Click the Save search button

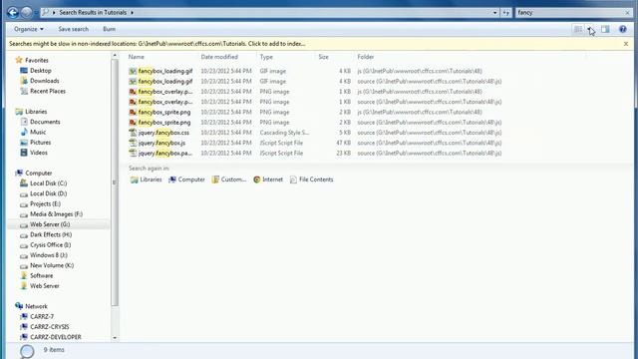click(x=73, y=29)
